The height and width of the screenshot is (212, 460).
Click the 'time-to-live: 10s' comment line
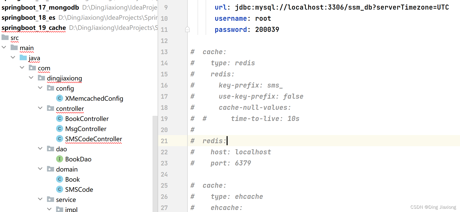click(265, 119)
